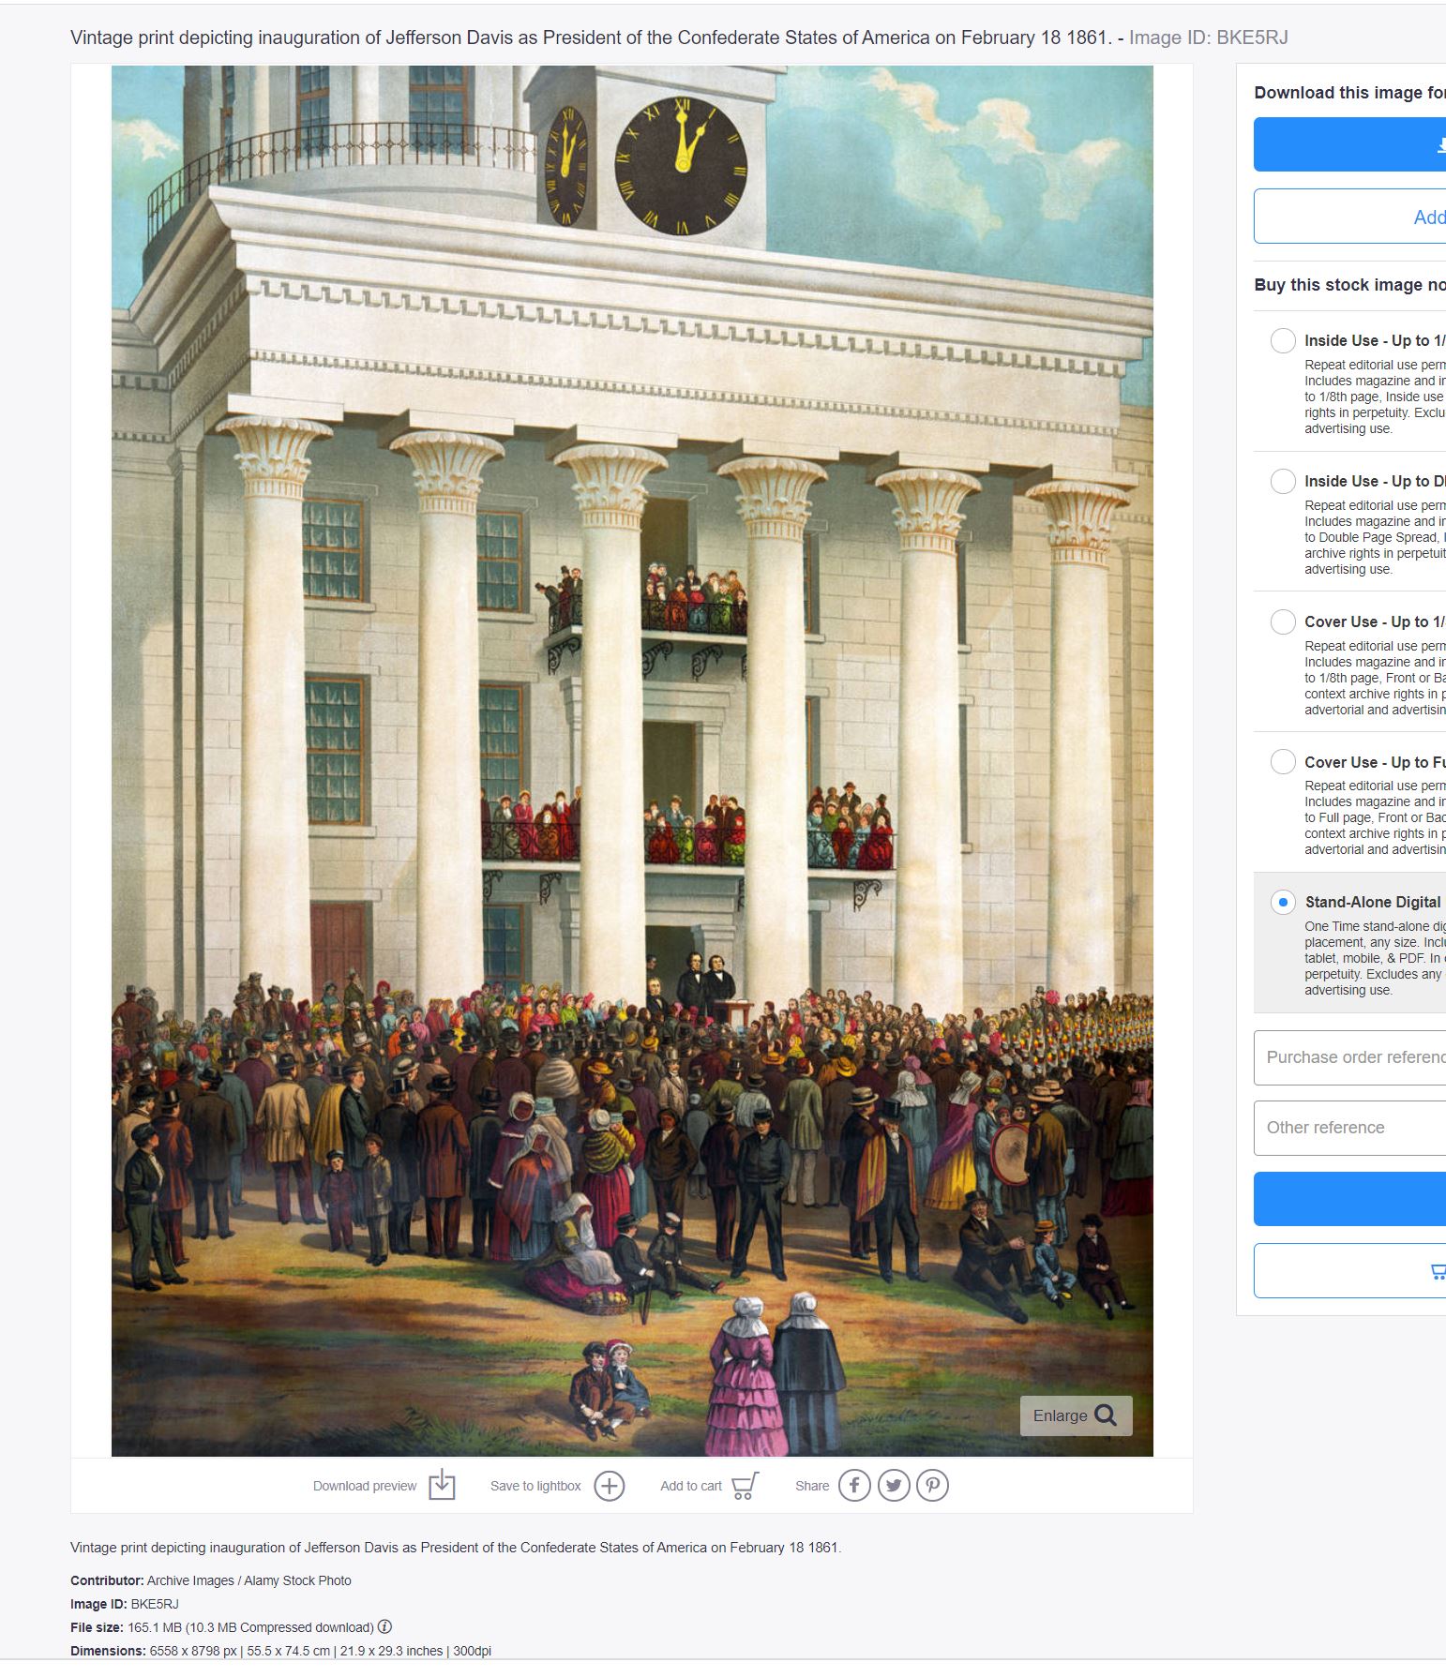Focus the Other reference field
Screen dimensions: 1446x1677
(x=1349, y=1128)
